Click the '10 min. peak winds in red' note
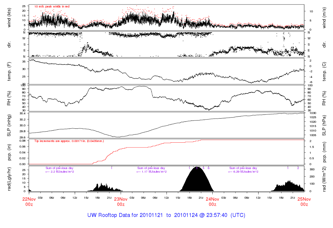The width and height of the screenshot is (333, 228). 52,7
